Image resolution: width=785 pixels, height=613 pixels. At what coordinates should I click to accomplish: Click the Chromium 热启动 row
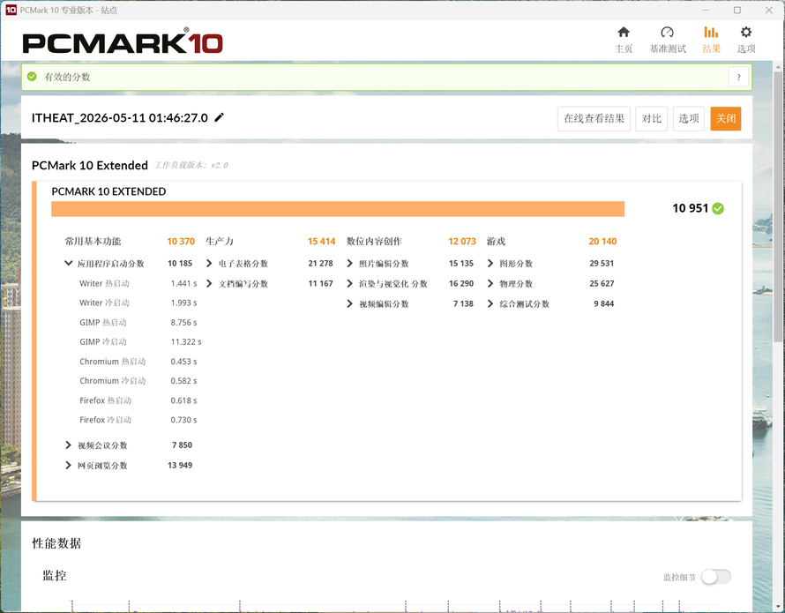tap(138, 362)
